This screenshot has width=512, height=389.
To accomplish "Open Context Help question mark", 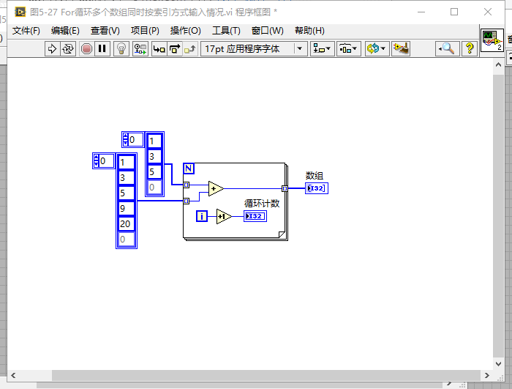I will coord(470,49).
